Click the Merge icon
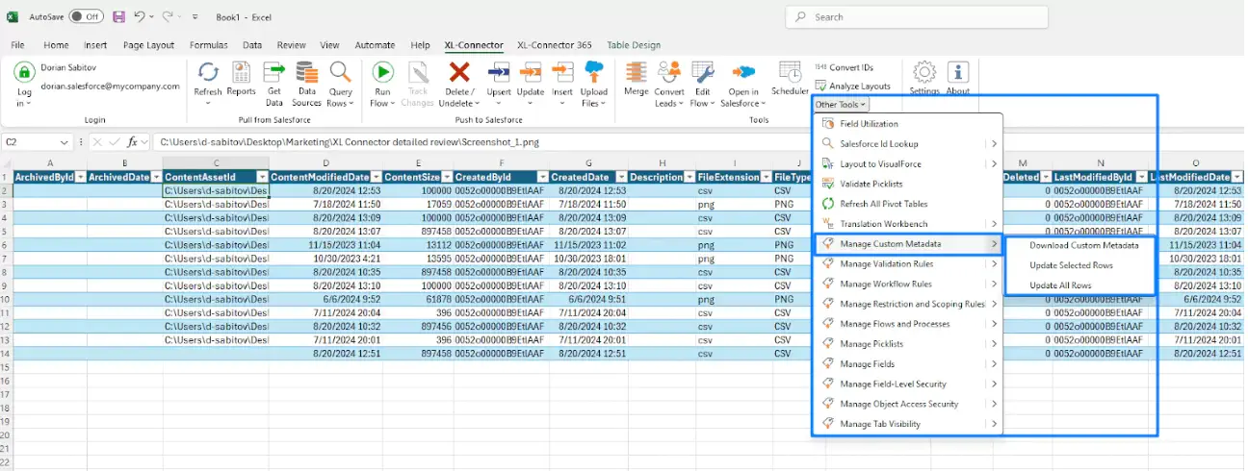This screenshot has width=1248, height=471. [636, 72]
